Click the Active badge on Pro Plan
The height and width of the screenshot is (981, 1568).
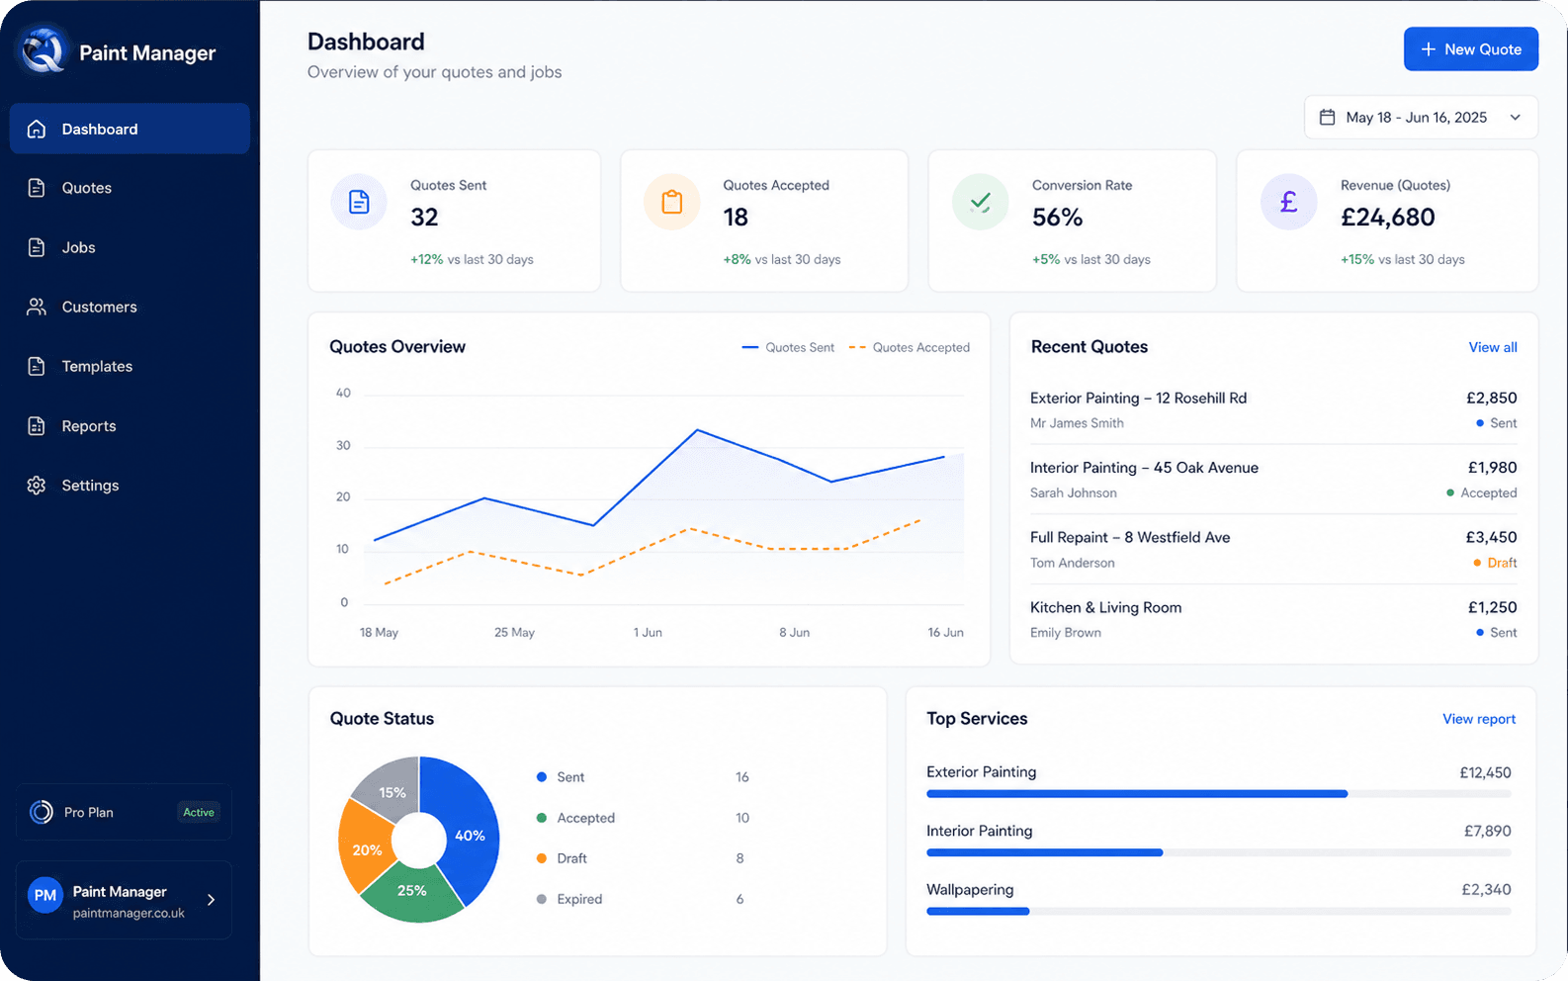(199, 812)
